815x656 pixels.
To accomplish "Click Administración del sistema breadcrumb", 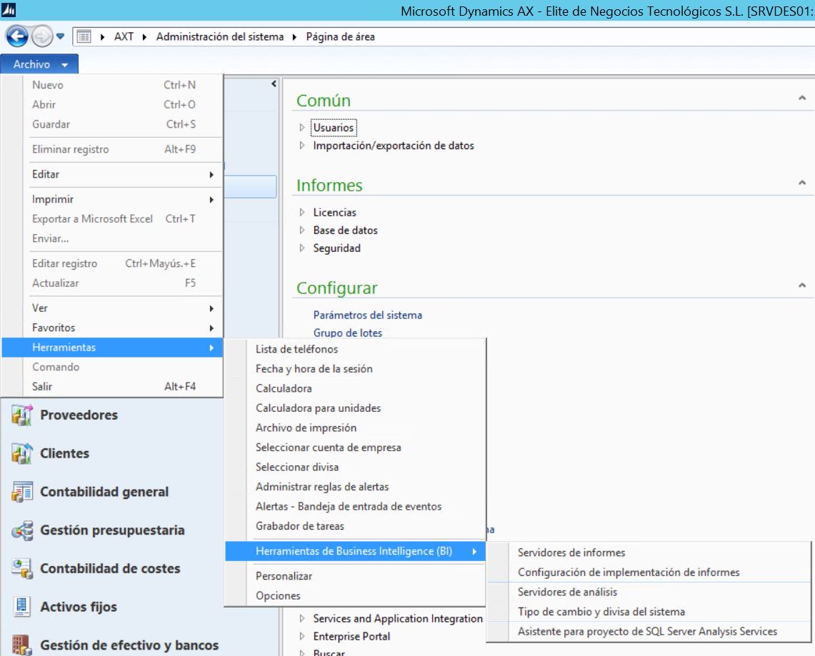I will click(x=220, y=37).
